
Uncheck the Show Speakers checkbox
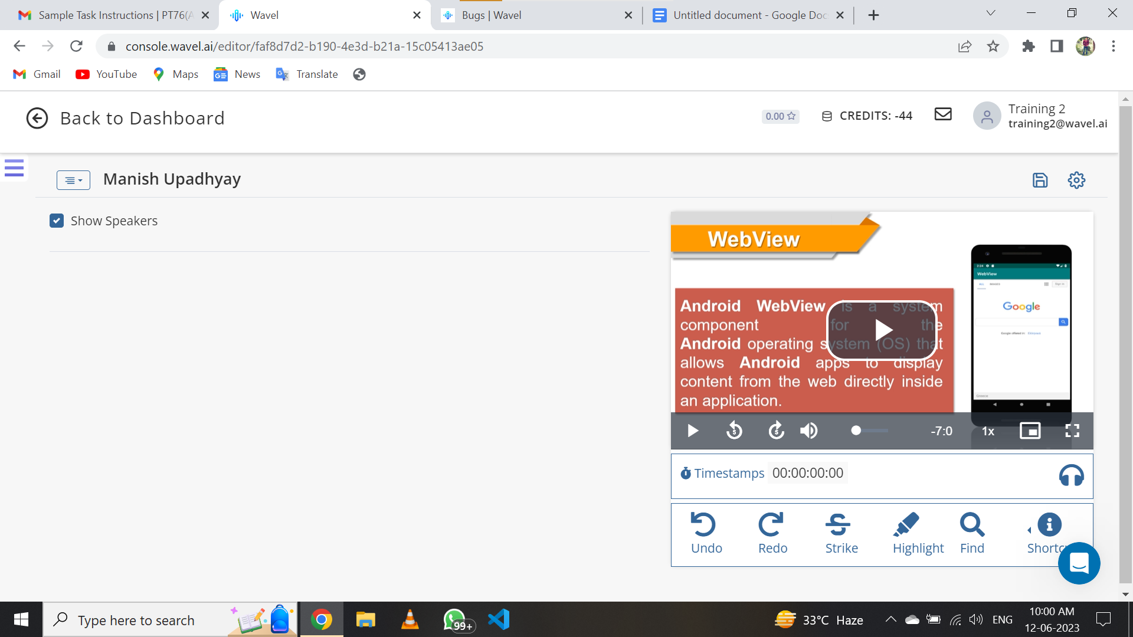click(x=57, y=221)
